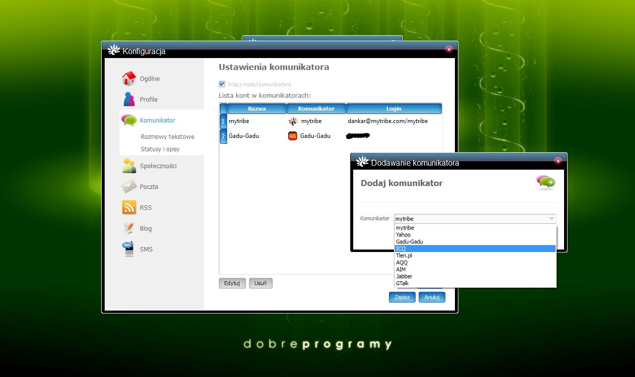The height and width of the screenshot is (377, 635).
Task: Click the Edytuj button
Action: coord(232,283)
